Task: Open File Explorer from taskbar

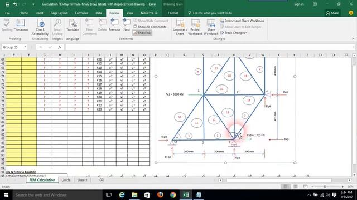Action: click(134, 195)
